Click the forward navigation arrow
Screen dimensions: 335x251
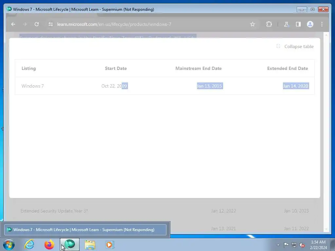pos(25,24)
